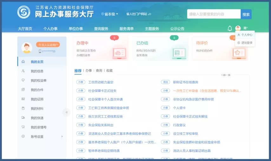Open the 工伤劳动能力鉴定 link

click(101, 82)
